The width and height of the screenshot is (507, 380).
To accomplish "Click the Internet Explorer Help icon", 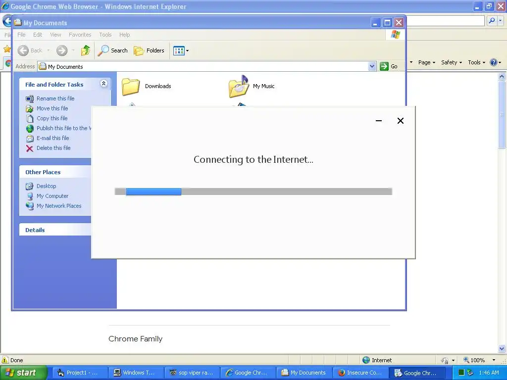I will [x=494, y=62].
